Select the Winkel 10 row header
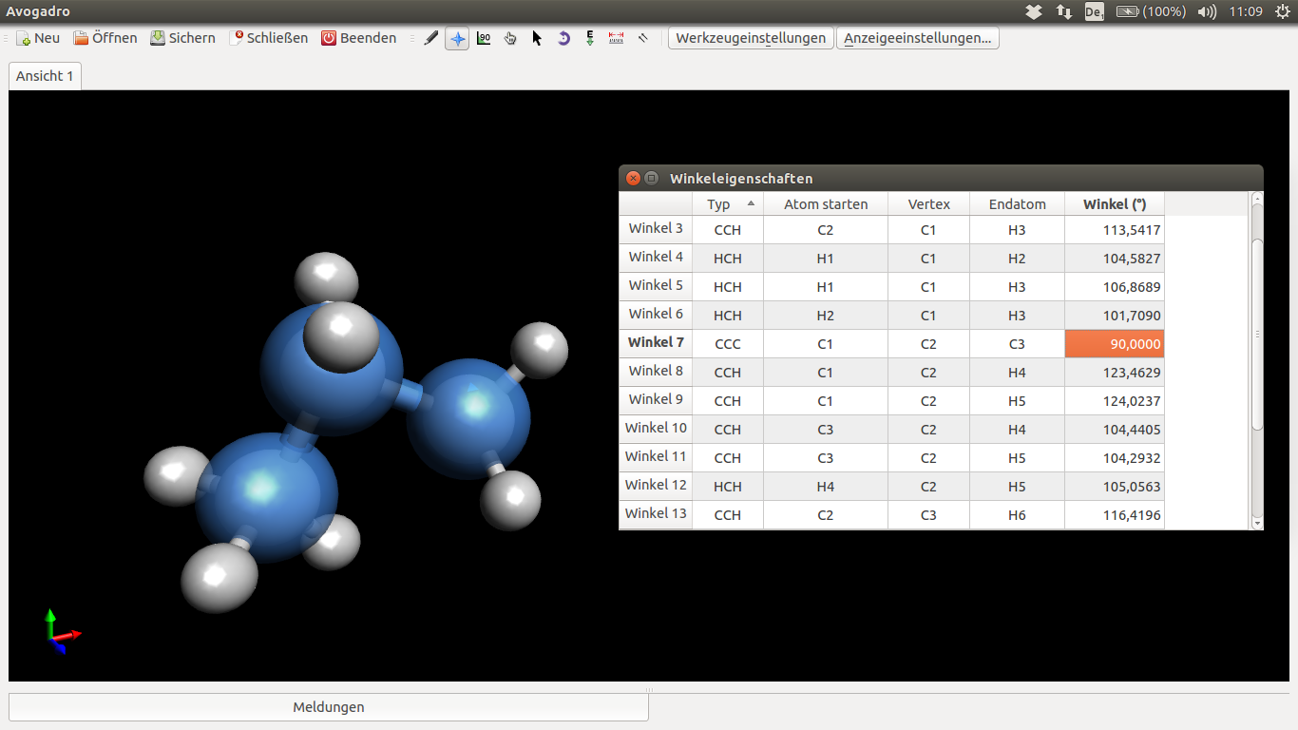This screenshot has width=1298, height=730. coord(656,429)
